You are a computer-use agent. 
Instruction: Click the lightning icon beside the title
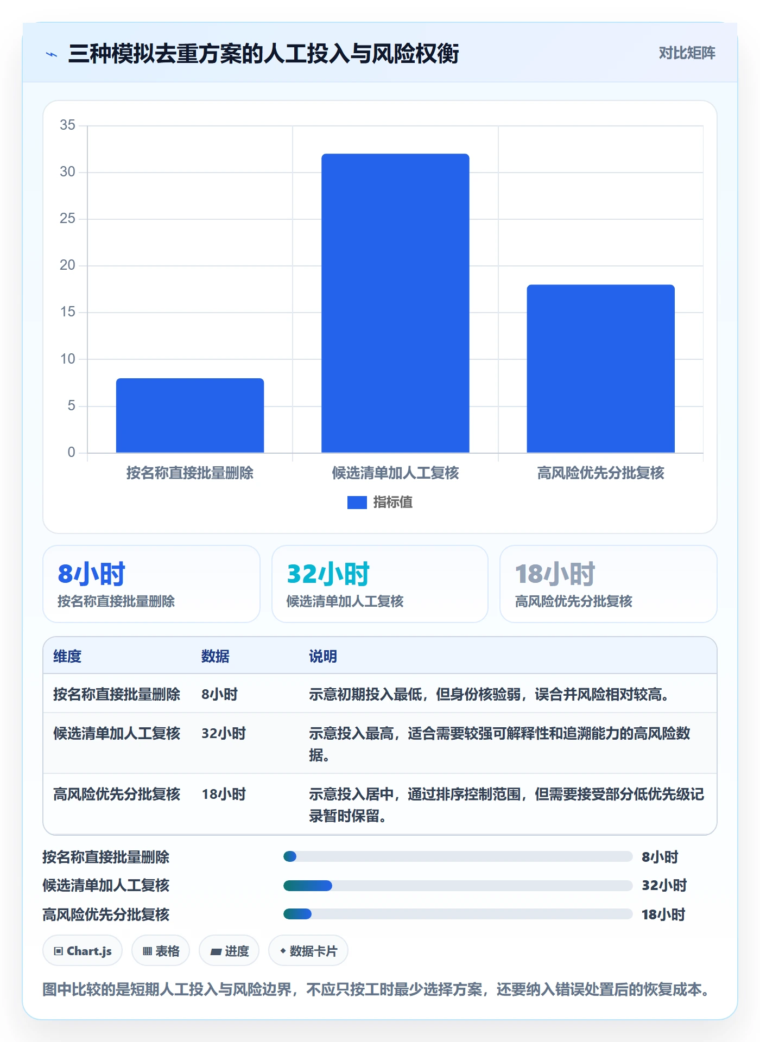52,54
